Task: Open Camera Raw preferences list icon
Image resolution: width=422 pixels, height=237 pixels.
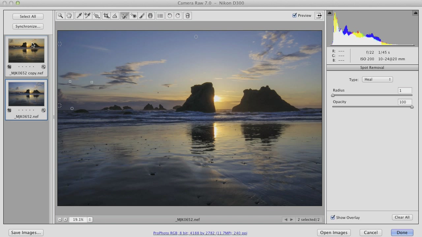Action: [x=160, y=15]
